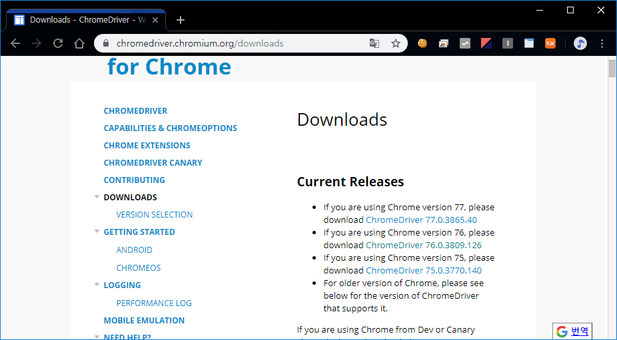Screen dimensions: 617x340
Task: Visit the CONTRIBUTING page
Action: 134,180
